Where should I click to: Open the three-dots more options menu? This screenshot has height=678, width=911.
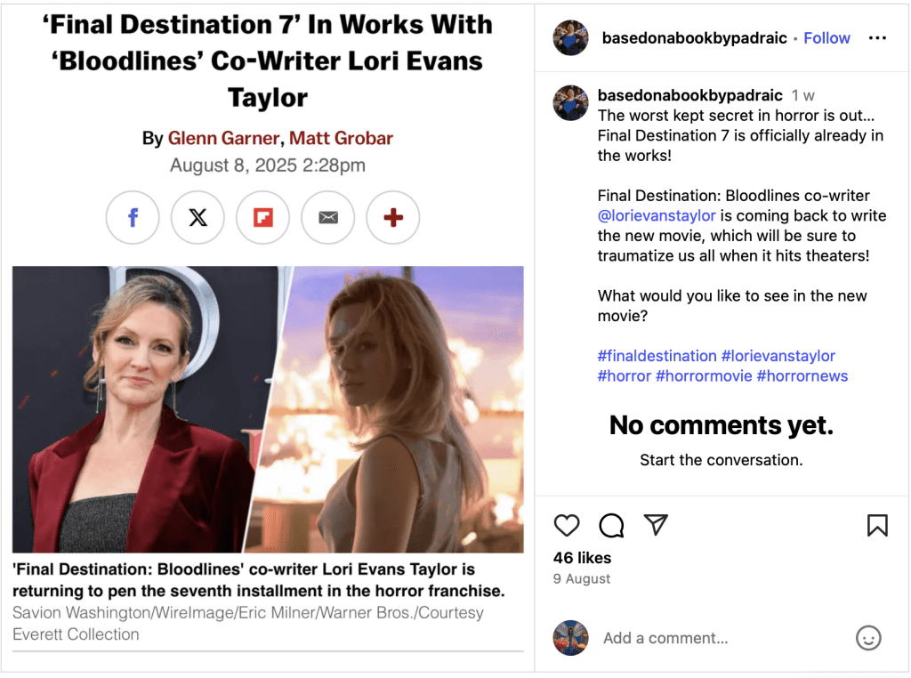point(877,38)
